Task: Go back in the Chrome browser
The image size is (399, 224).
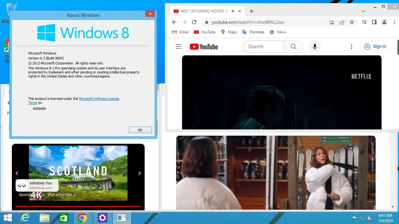Action: coord(174,22)
